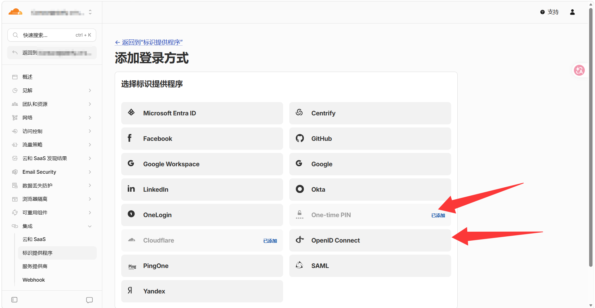Click the 支持 support link
595x308 pixels.
549,12
